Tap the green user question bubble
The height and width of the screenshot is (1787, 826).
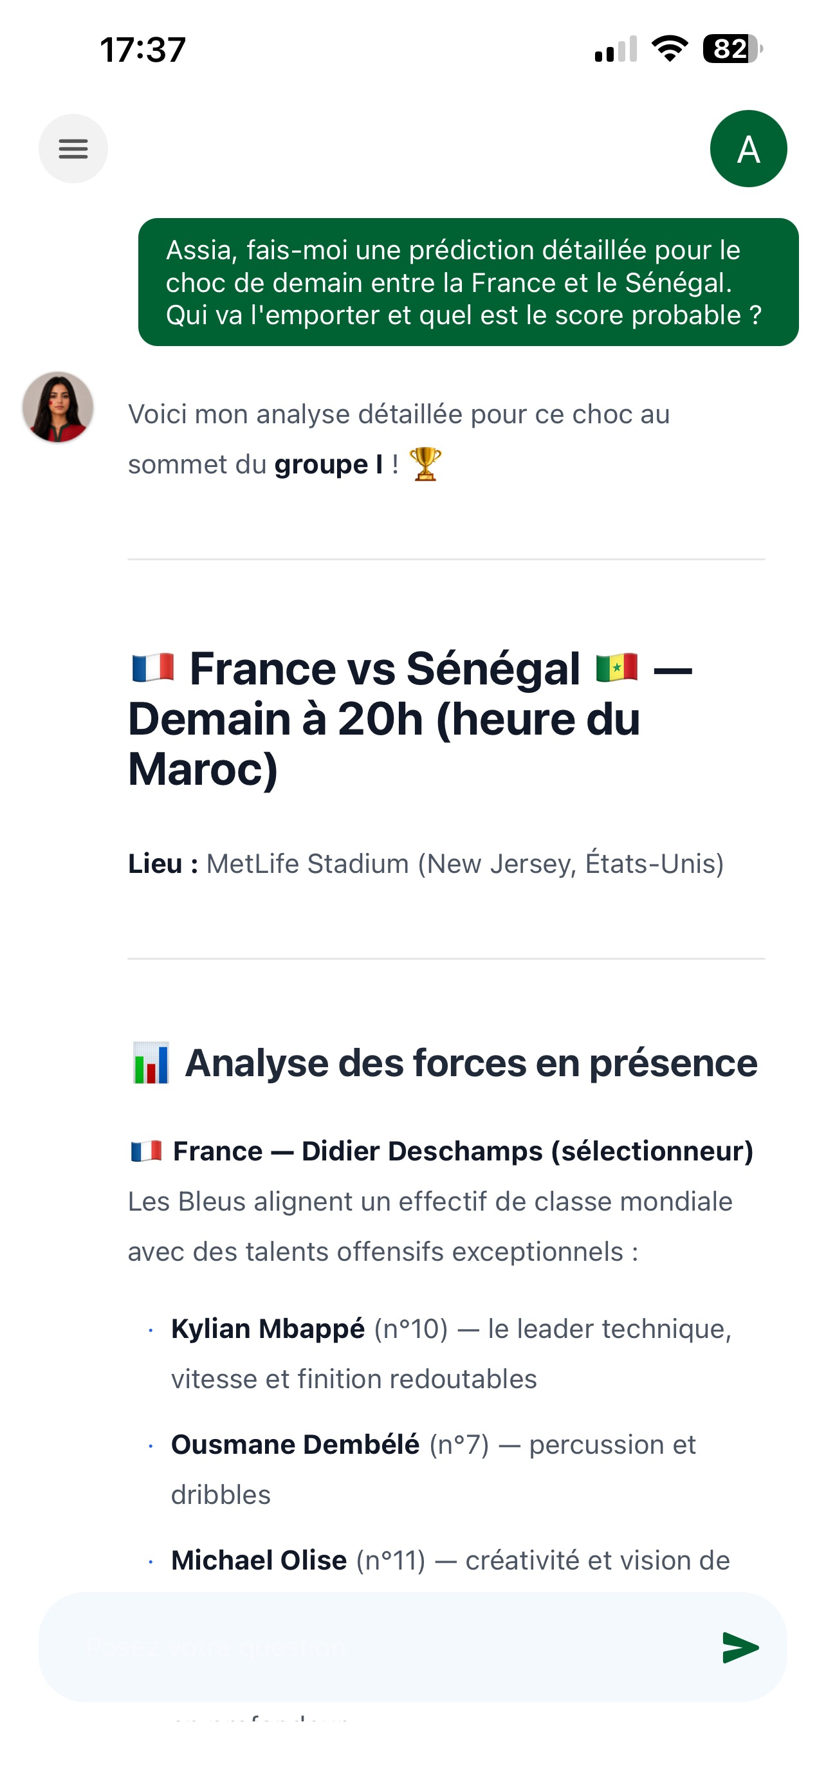click(x=468, y=282)
